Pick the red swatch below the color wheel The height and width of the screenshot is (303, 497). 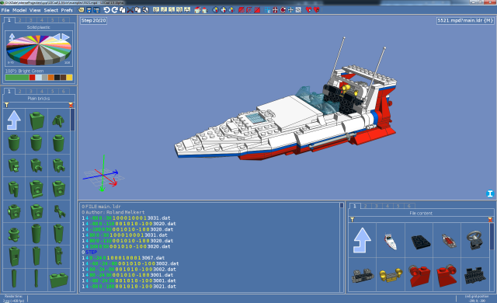(32, 78)
